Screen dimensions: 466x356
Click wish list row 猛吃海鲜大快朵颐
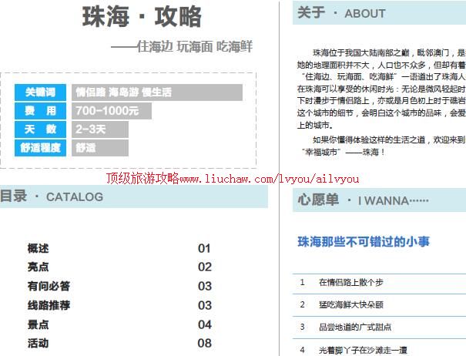[351, 304]
